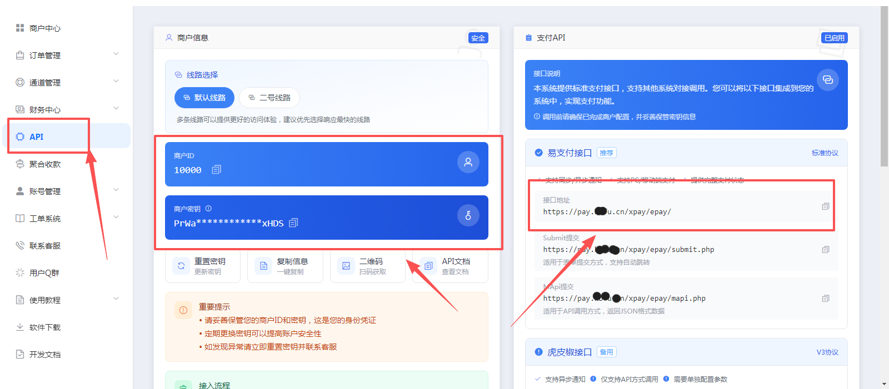Expand the 工单系统 chevron
Viewport: 889px width, 389px height.
tap(116, 218)
